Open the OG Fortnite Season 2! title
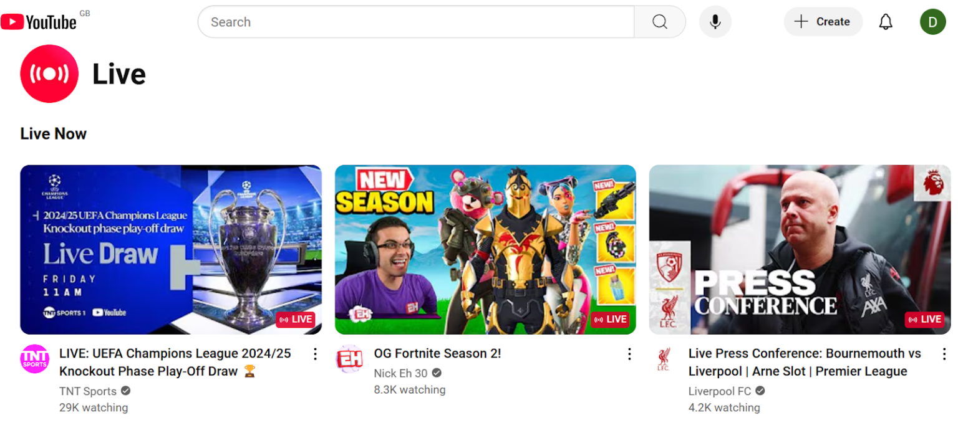 point(437,353)
